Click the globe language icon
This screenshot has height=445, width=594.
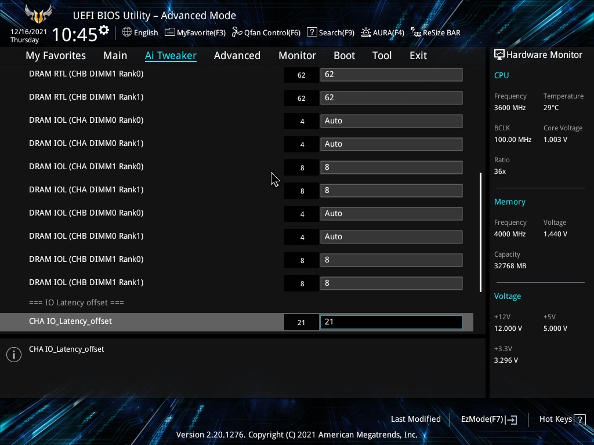click(x=127, y=32)
